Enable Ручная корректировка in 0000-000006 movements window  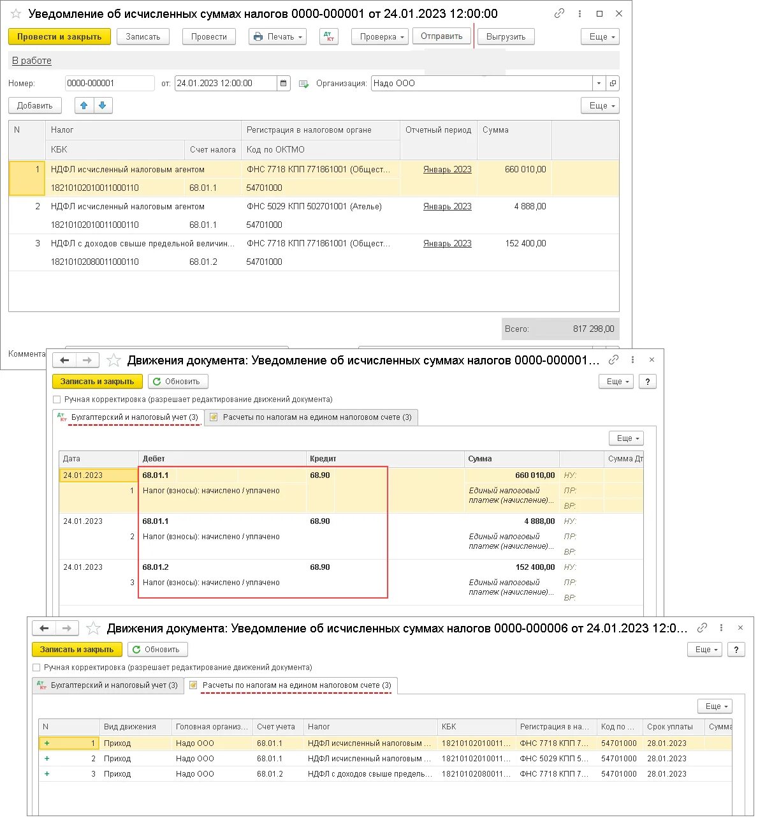tap(36, 667)
